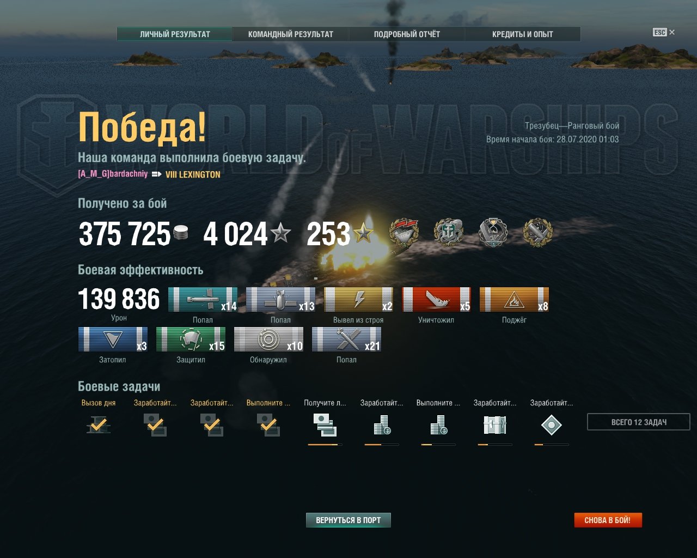
Task: Click the Получите task progress icon
Action: (325, 425)
